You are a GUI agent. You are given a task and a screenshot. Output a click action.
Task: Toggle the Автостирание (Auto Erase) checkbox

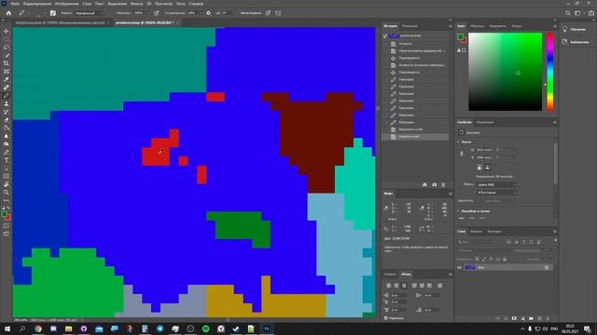coord(238,13)
